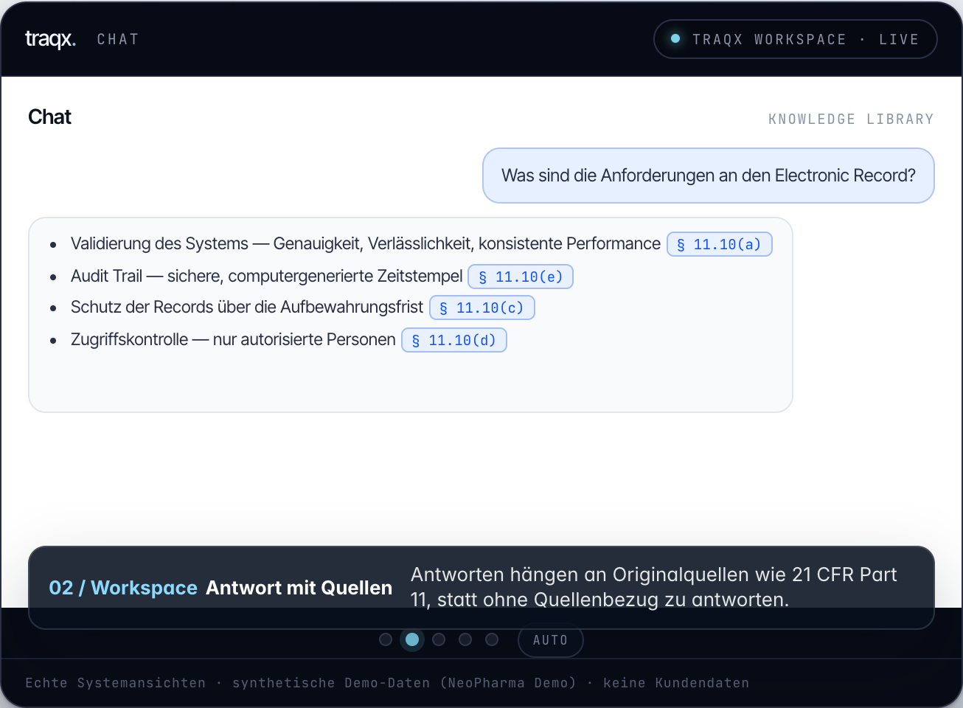Click the traqx. logo
963x708 pixels.
(x=50, y=39)
